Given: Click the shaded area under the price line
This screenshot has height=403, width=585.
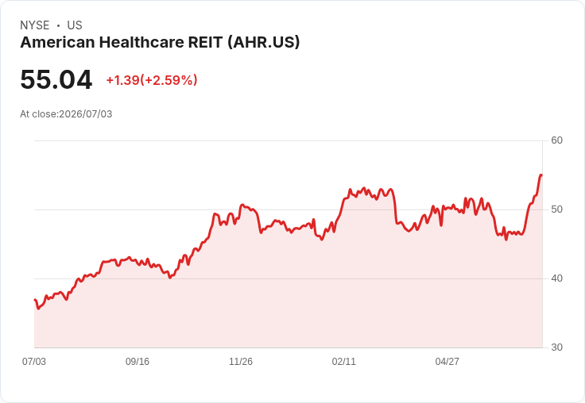Looking at the screenshot, I should [x=289, y=305].
